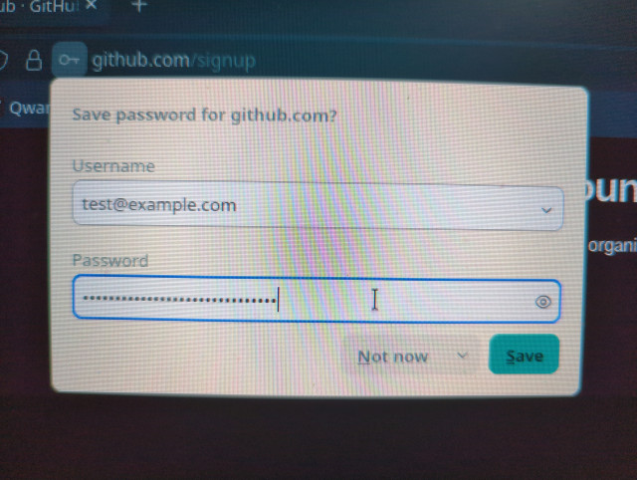The height and width of the screenshot is (480, 637).
Task: Open the Not now options chevron
Action: click(x=462, y=356)
